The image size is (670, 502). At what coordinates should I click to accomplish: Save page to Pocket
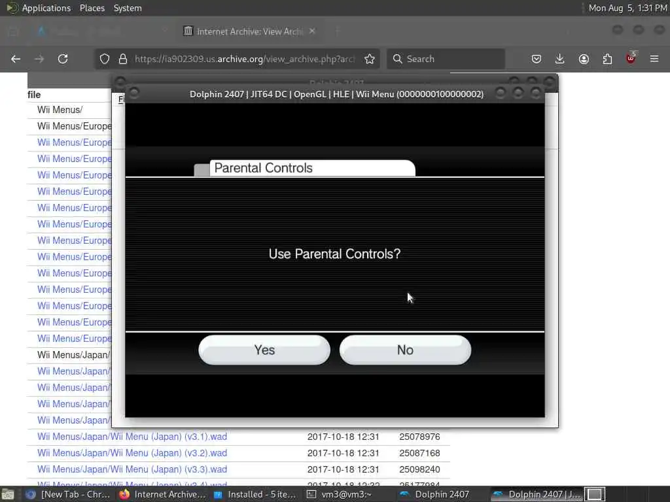(537, 59)
